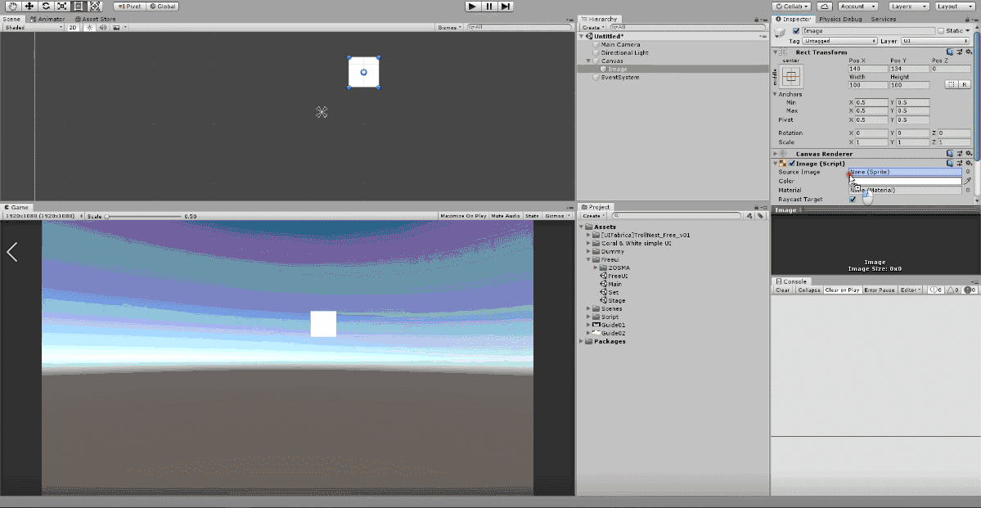Screen dimensions: 981x508
Task: Toggle scene lighting sun icon
Action: tap(89, 28)
